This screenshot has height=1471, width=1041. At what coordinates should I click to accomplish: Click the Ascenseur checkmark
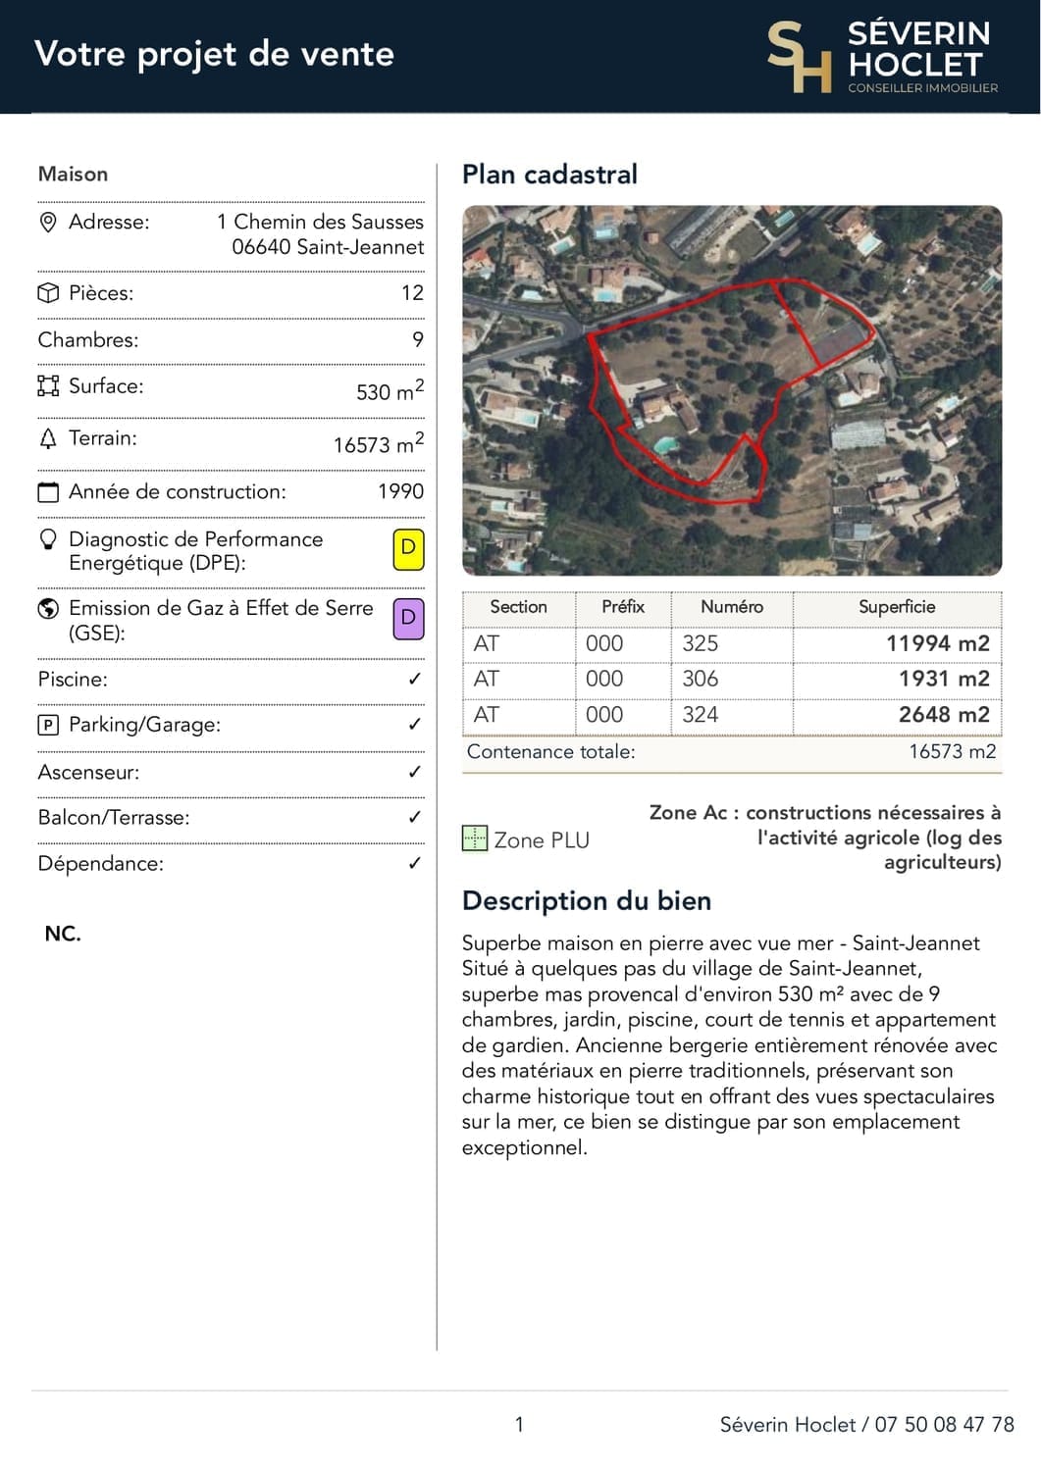415,772
